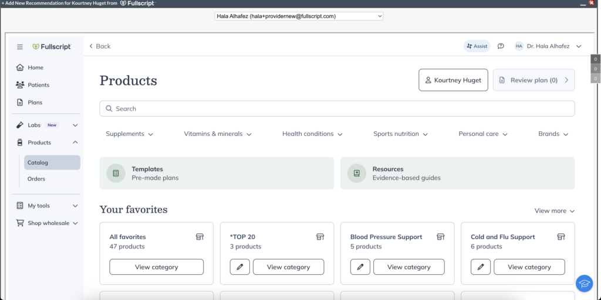Click the My tools checklist icon
Image resolution: width=601 pixels, height=300 pixels.
(x=20, y=206)
